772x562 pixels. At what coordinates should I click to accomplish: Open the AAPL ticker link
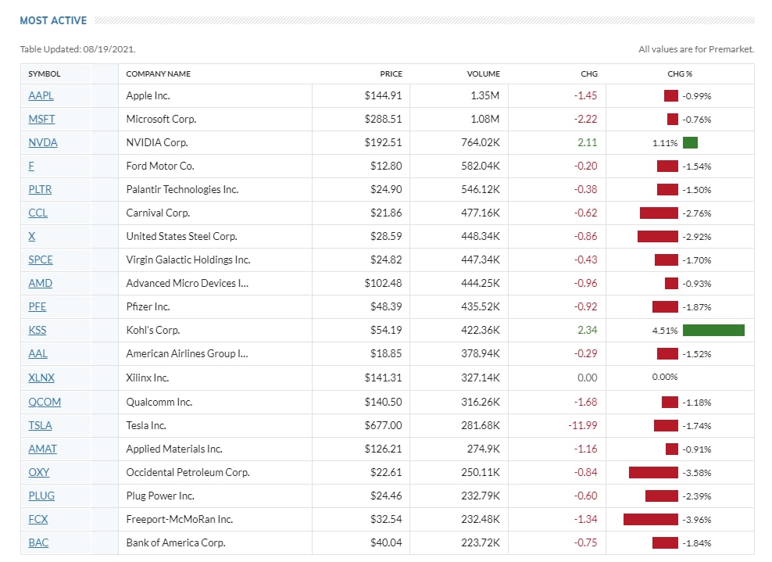[41, 95]
